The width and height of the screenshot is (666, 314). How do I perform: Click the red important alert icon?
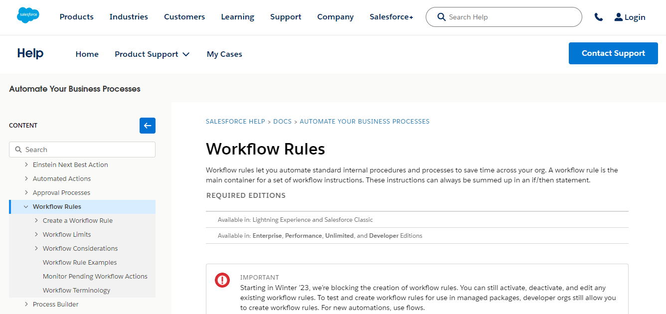coord(222,280)
